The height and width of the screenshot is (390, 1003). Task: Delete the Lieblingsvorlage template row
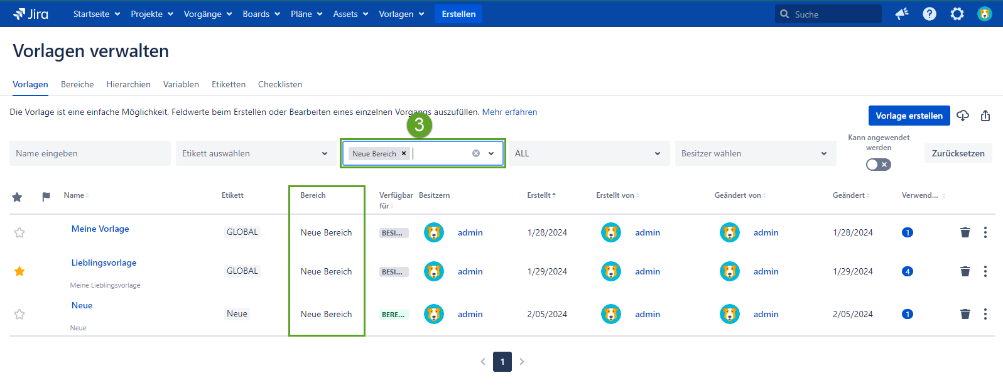[x=965, y=271]
